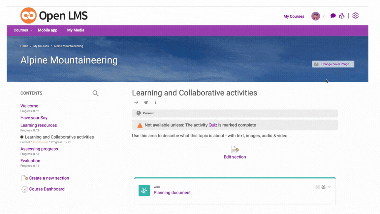Click the Change cover image button

tap(333, 64)
